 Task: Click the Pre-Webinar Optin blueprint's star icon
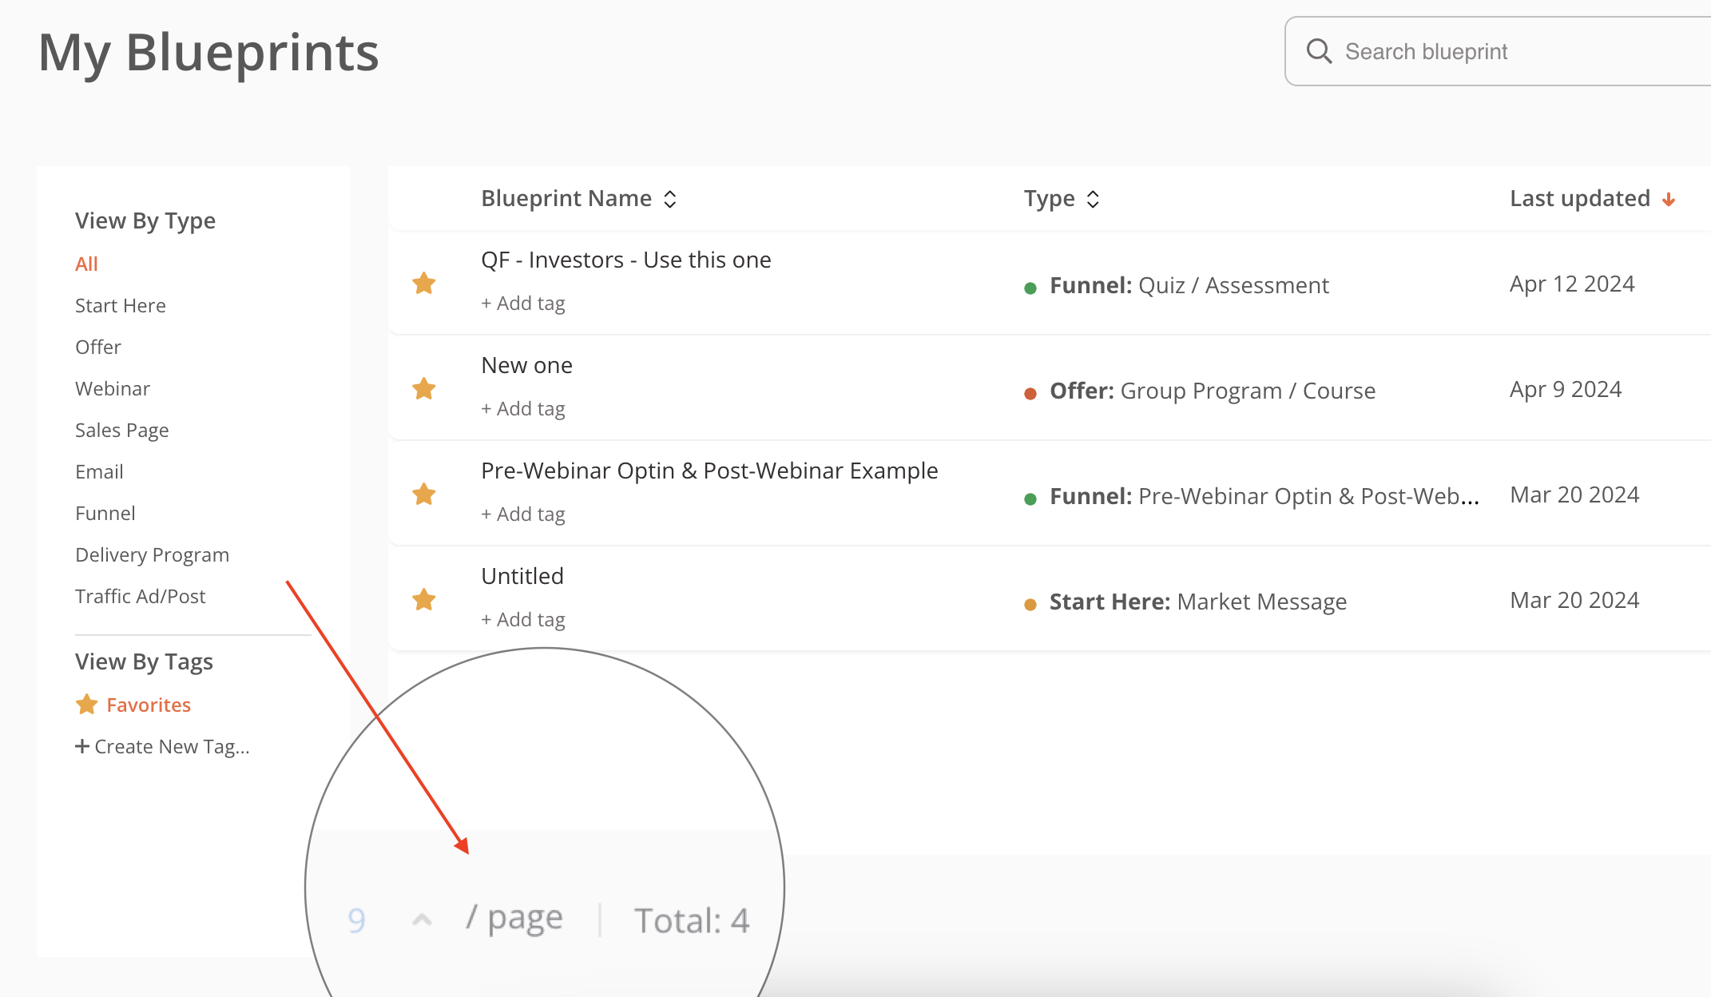click(423, 495)
